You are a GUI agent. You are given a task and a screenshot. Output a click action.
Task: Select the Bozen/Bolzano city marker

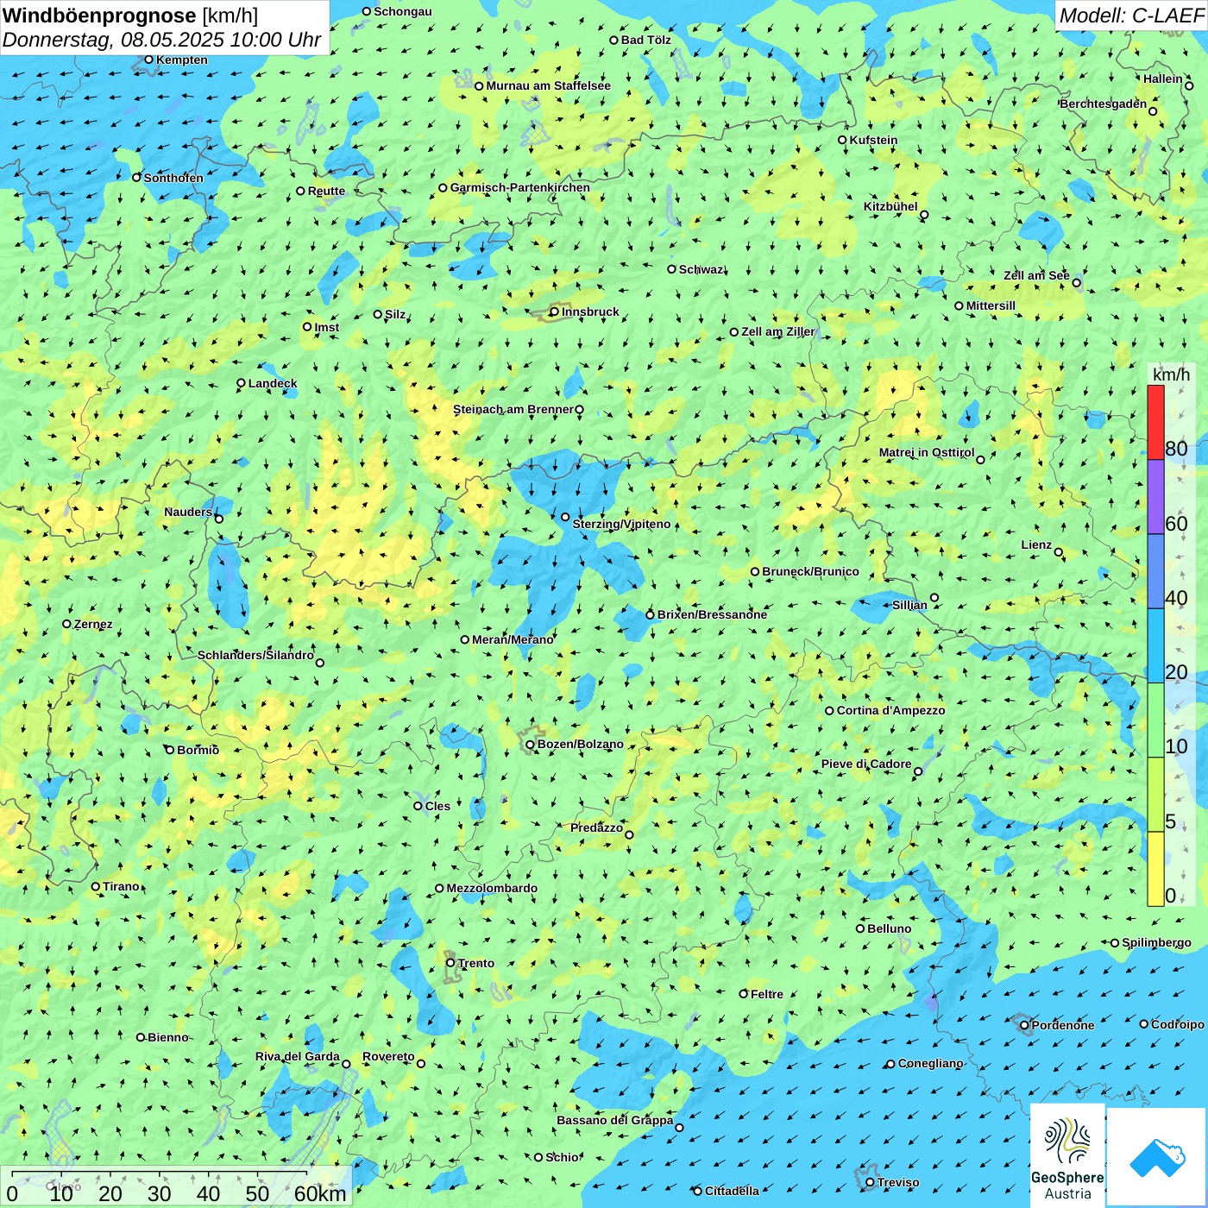(530, 745)
